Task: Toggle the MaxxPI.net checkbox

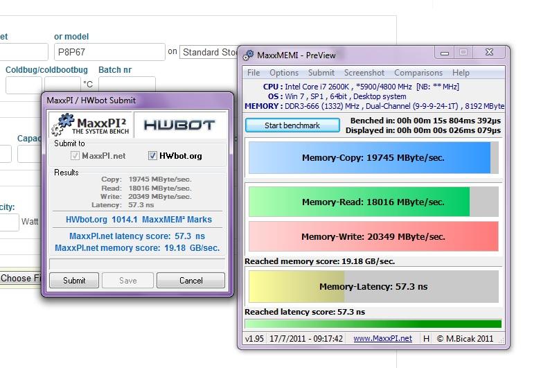Action: [x=75, y=156]
